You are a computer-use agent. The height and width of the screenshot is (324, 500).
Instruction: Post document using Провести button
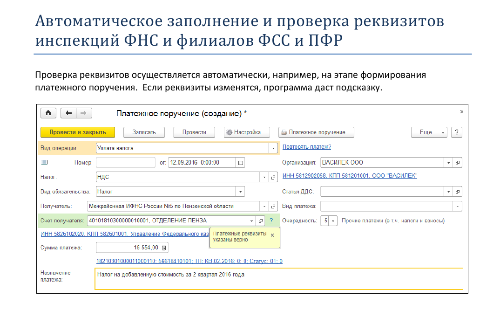click(194, 132)
